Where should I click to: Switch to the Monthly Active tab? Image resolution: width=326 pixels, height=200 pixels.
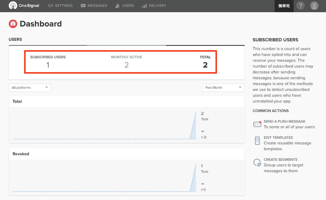coord(126,62)
